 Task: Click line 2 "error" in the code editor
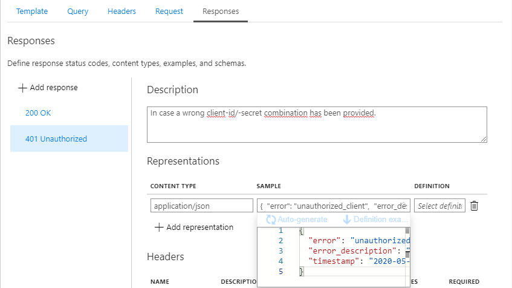pyautogui.click(x=324, y=241)
